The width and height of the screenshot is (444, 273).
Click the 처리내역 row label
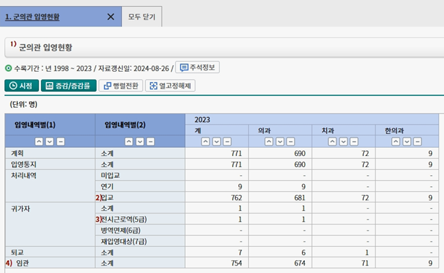(23, 175)
